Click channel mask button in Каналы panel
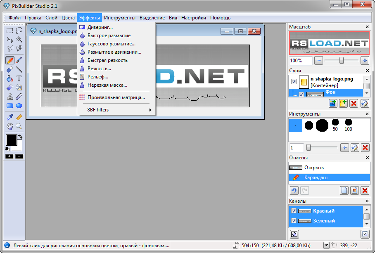Screen dimensions: 375x253 294,234
